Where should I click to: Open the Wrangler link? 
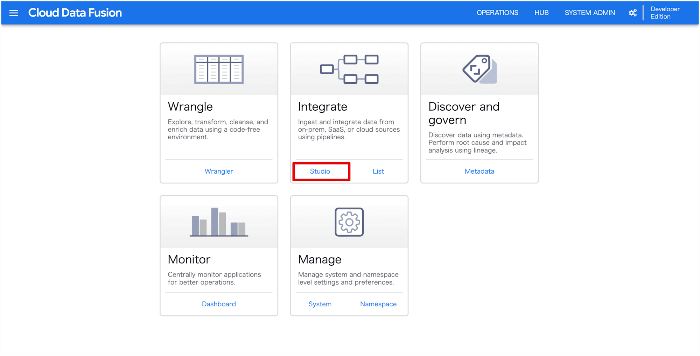tap(219, 171)
